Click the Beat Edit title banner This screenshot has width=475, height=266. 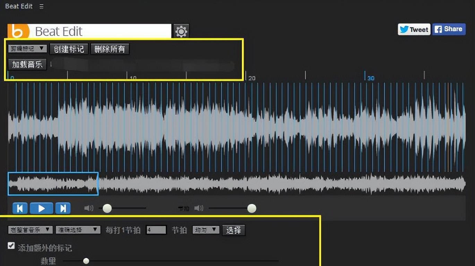tap(89, 31)
